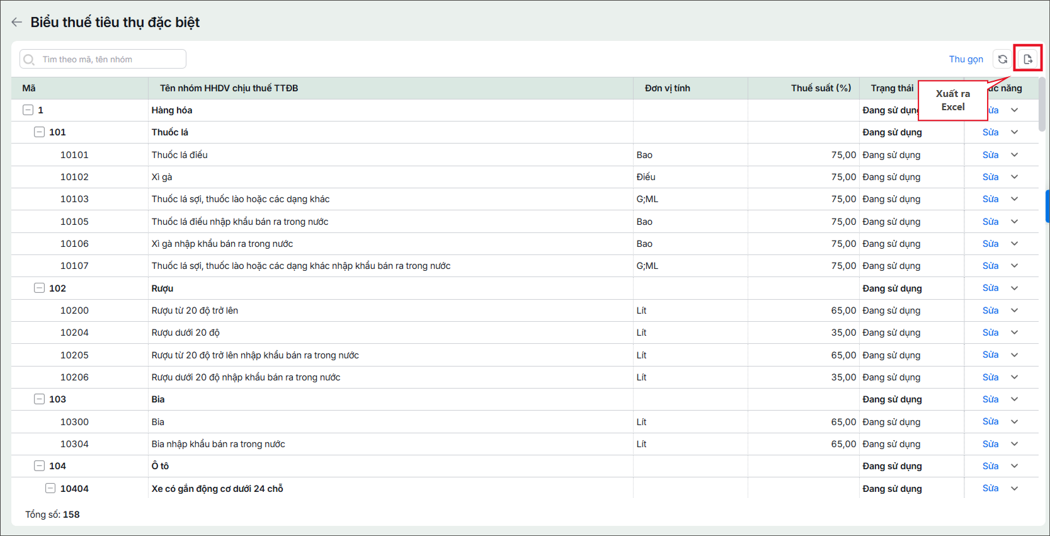This screenshot has width=1050, height=536.
Task: Click the refresh icon in the toolbar
Action: coord(1003,59)
